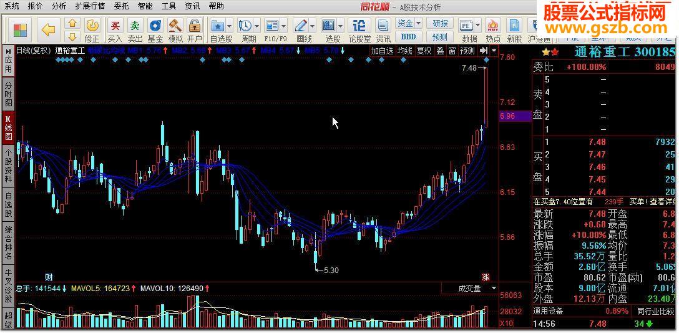The width and height of the screenshot is (679, 333).
Task: Select the 画线 pencil drawing tool
Action: (x=301, y=26)
